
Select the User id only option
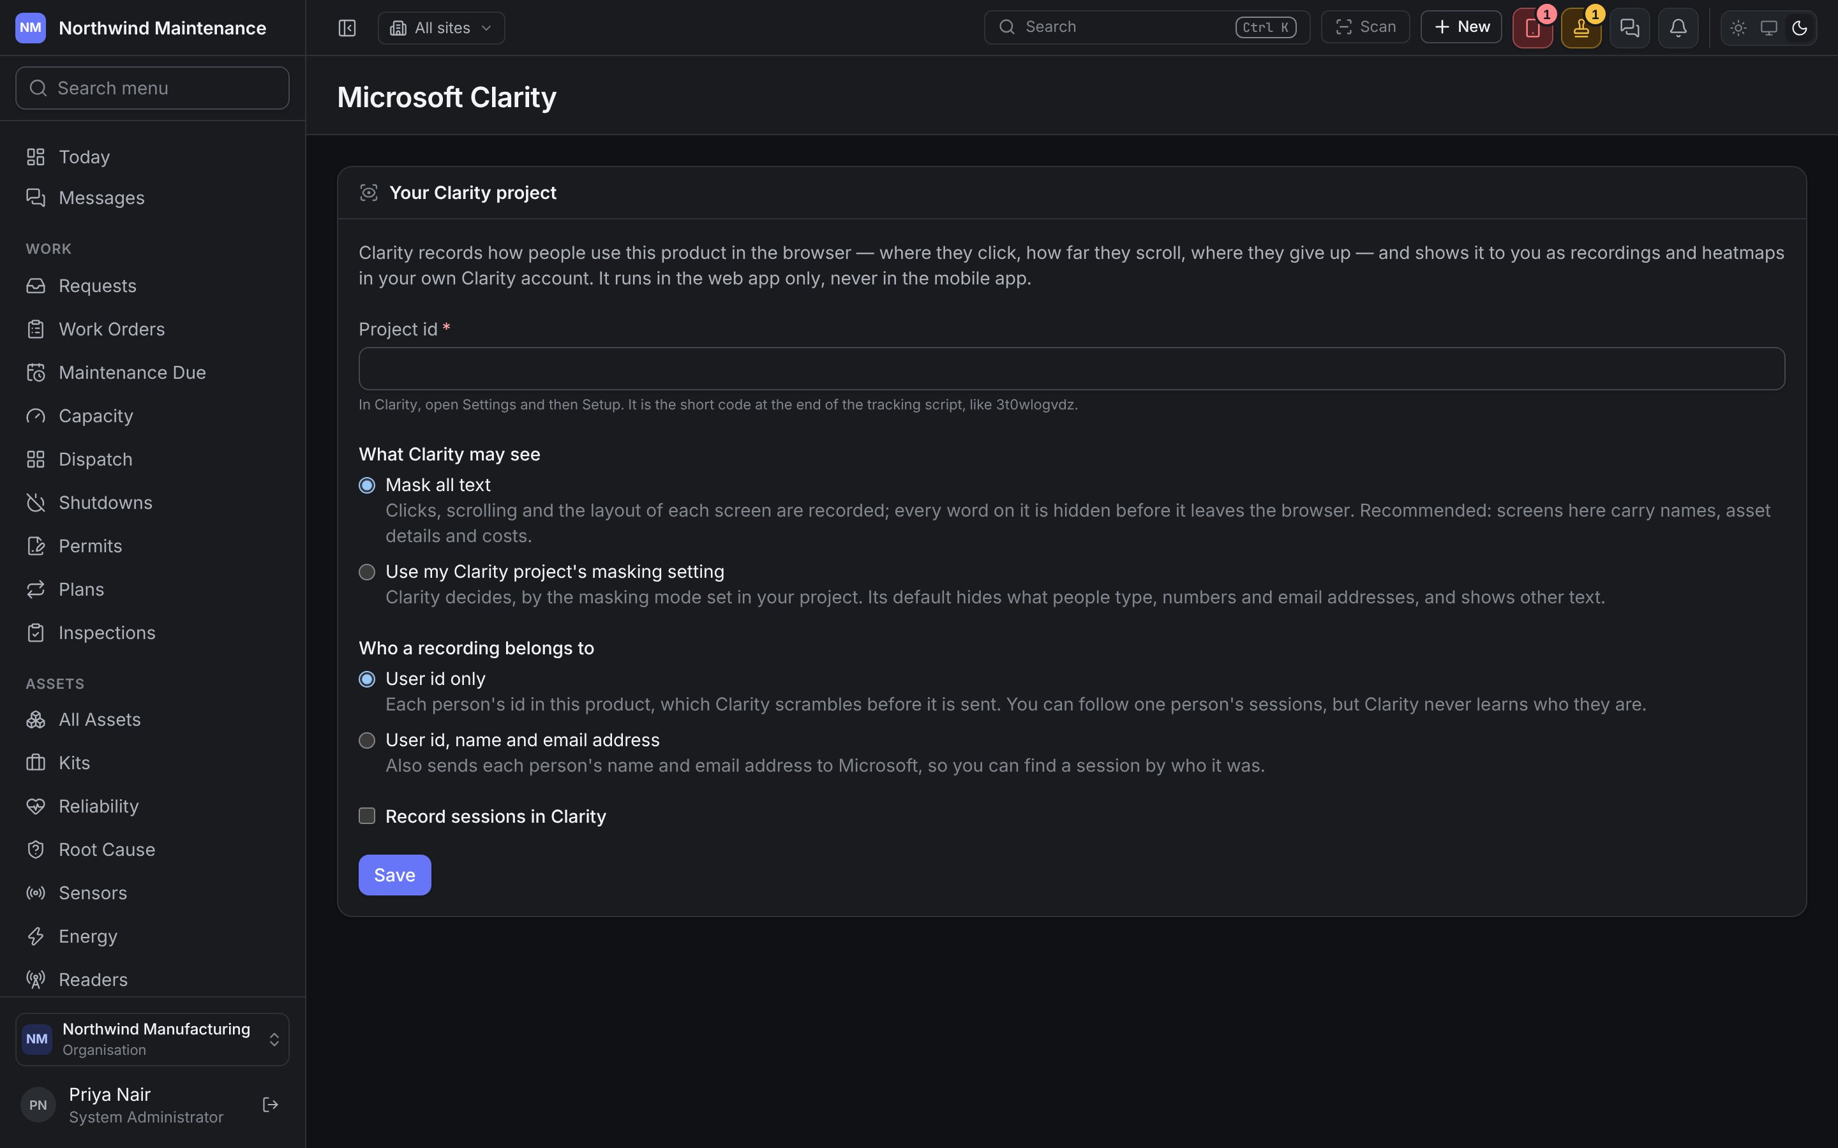point(367,679)
